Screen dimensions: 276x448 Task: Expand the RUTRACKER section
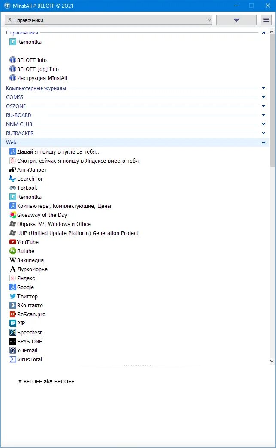264,133
